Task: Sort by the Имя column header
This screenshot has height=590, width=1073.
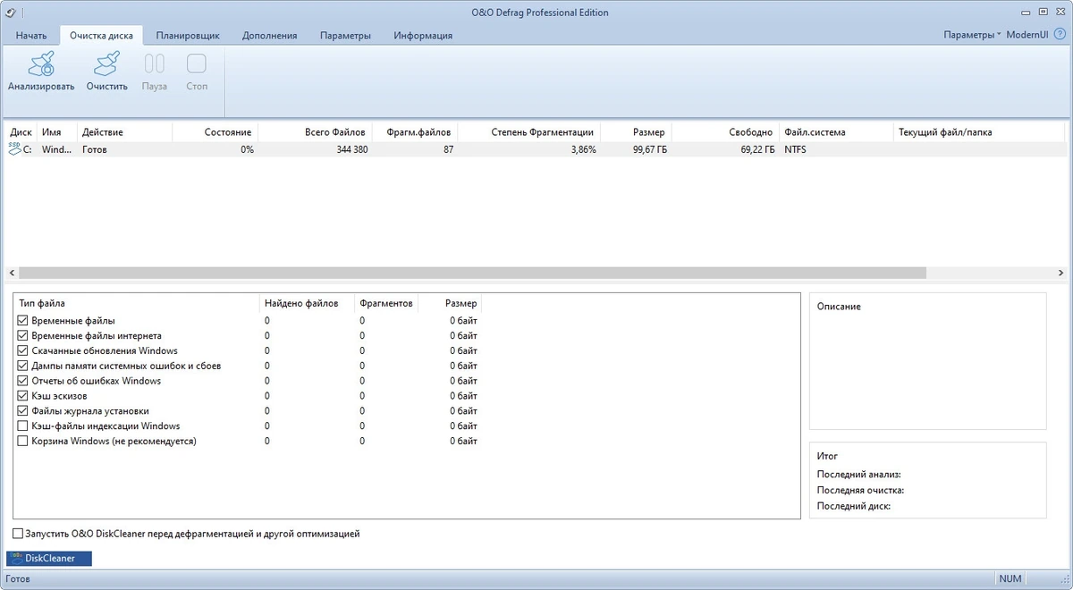Action: pos(57,131)
